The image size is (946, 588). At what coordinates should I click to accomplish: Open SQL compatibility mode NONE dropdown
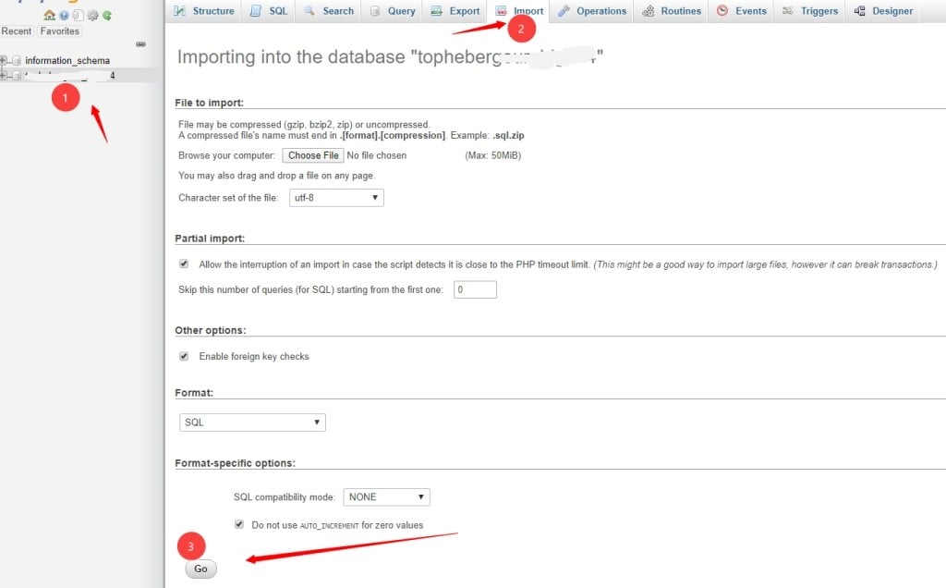pyautogui.click(x=386, y=496)
